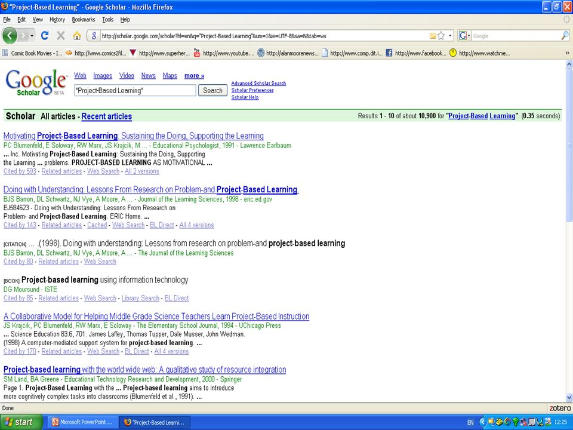Click the search magnifier icon in toolbar
The height and width of the screenshot is (430, 573).
(565, 35)
